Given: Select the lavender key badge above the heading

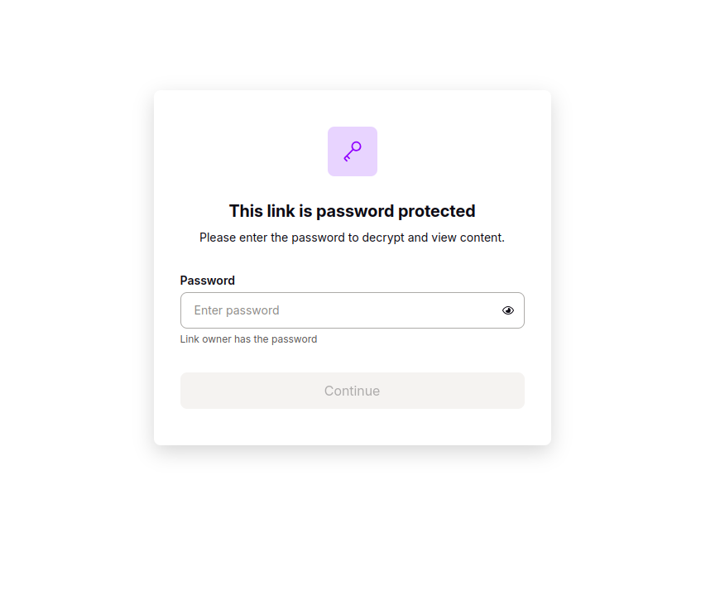Looking at the screenshot, I should point(353,151).
